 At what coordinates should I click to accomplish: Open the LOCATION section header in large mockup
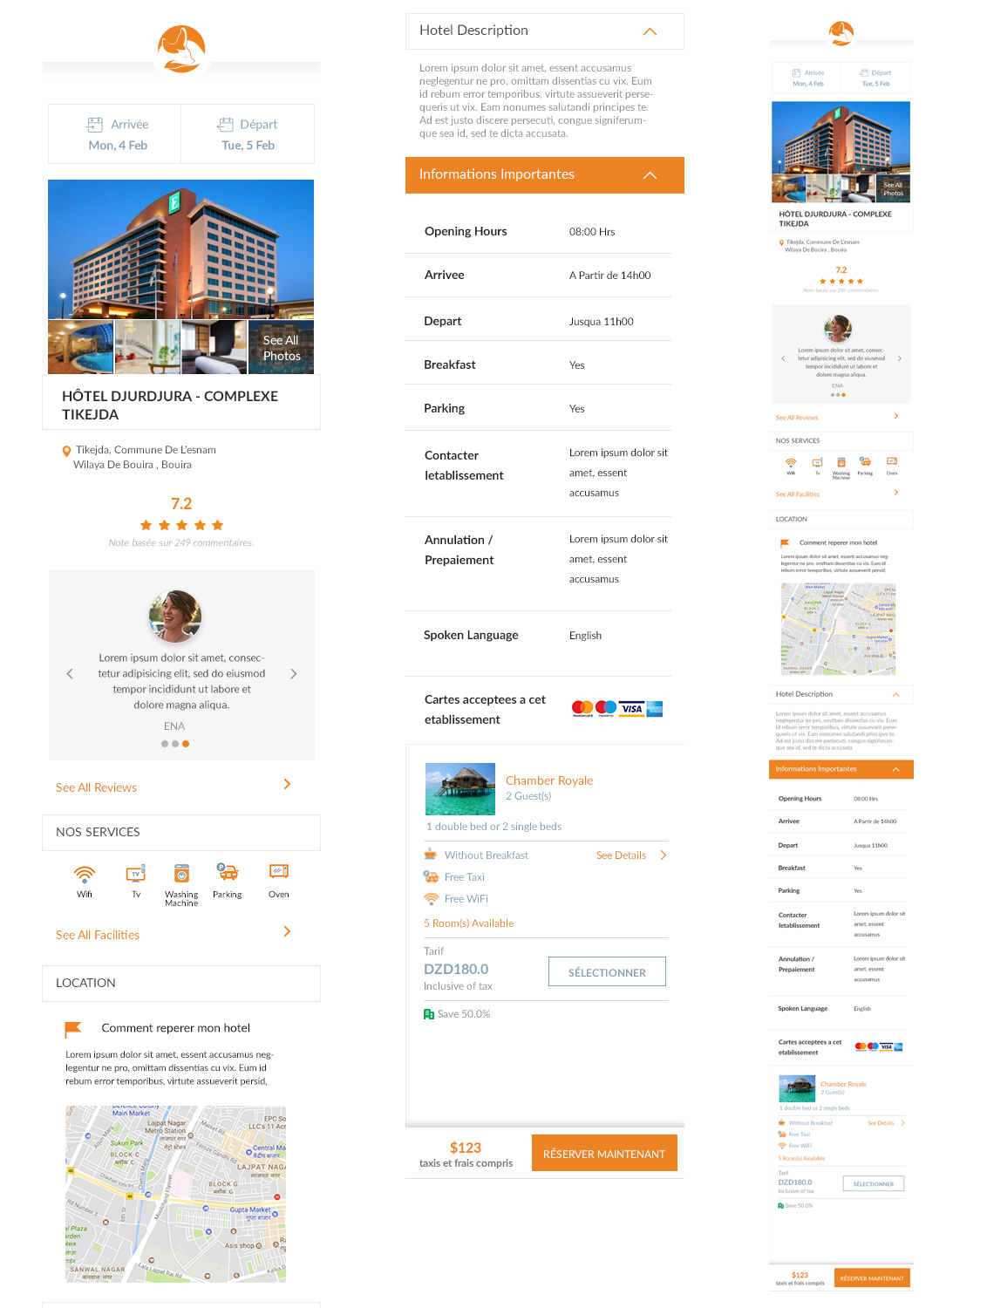click(181, 983)
